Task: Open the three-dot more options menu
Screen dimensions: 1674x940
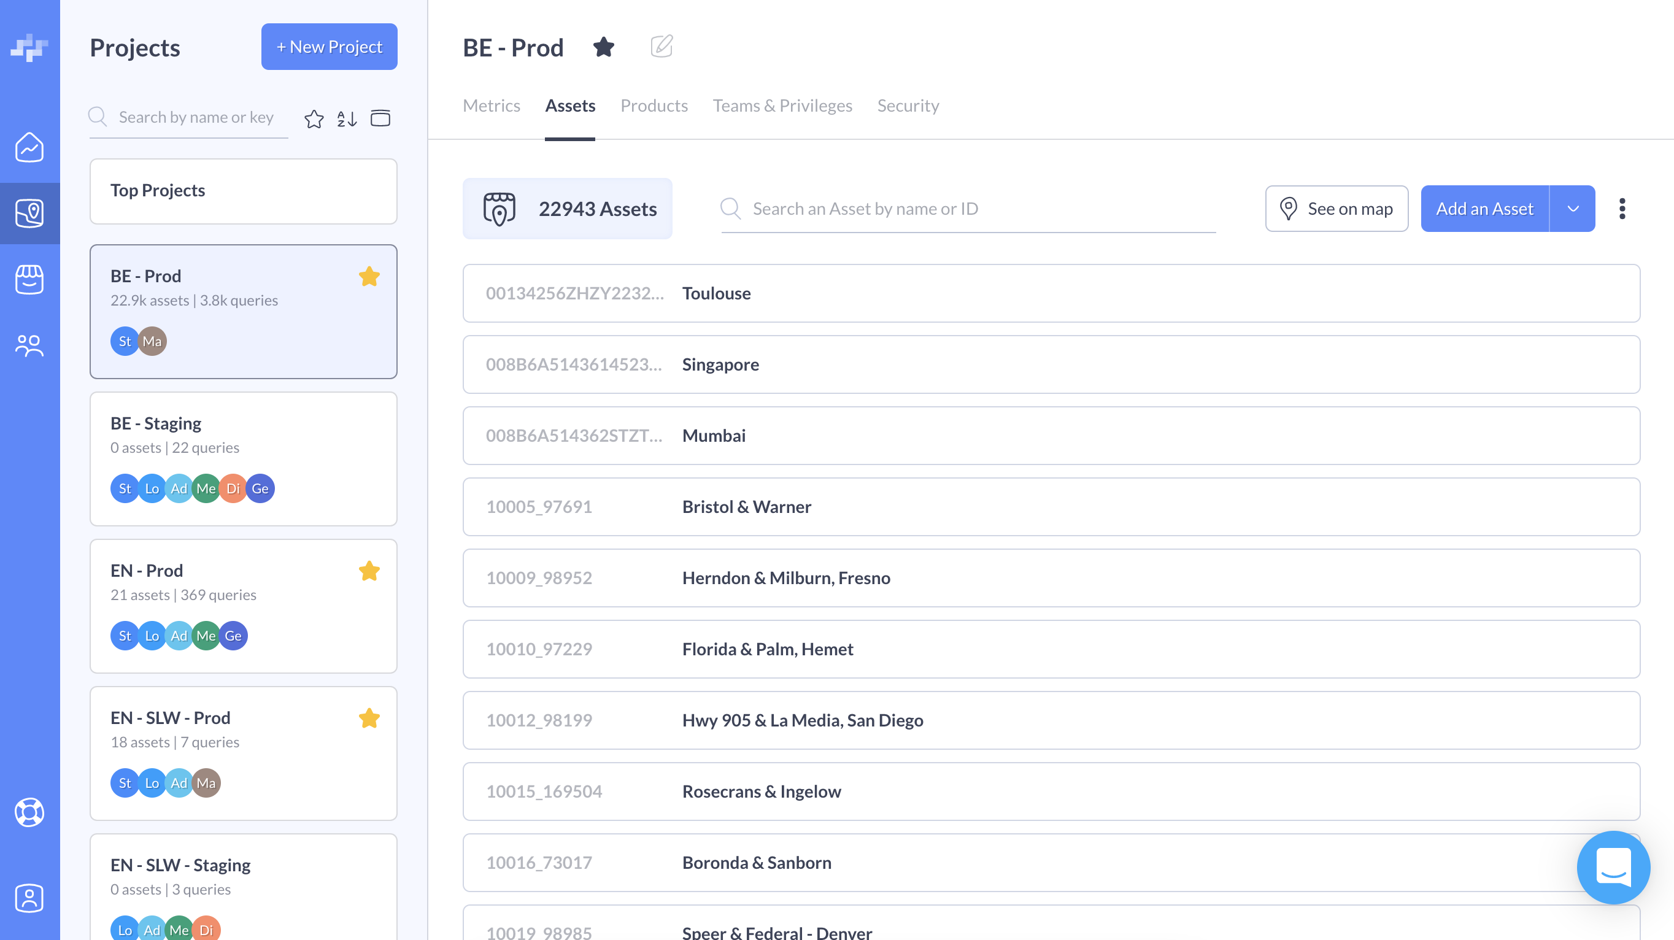Action: [1622, 209]
